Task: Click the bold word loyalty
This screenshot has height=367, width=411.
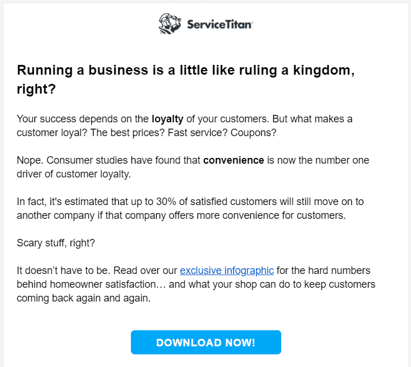Action: click(x=168, y=119)
